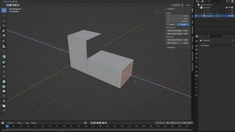Open the Modifiers wrench tab in Properties

196,76
